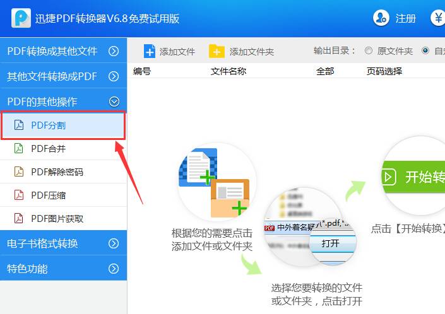Click the green PDF合并 file icon
The width and height of the screenshot is (445, 314).
[19, 148]
